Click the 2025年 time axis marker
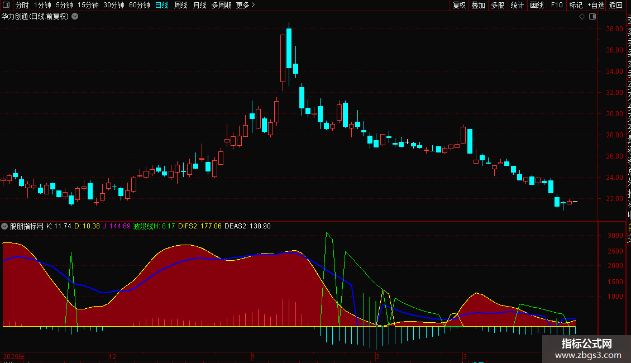 [x=14, y=356]
